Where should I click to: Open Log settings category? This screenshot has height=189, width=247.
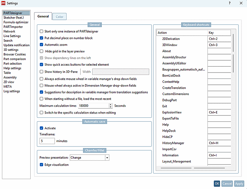12,91
